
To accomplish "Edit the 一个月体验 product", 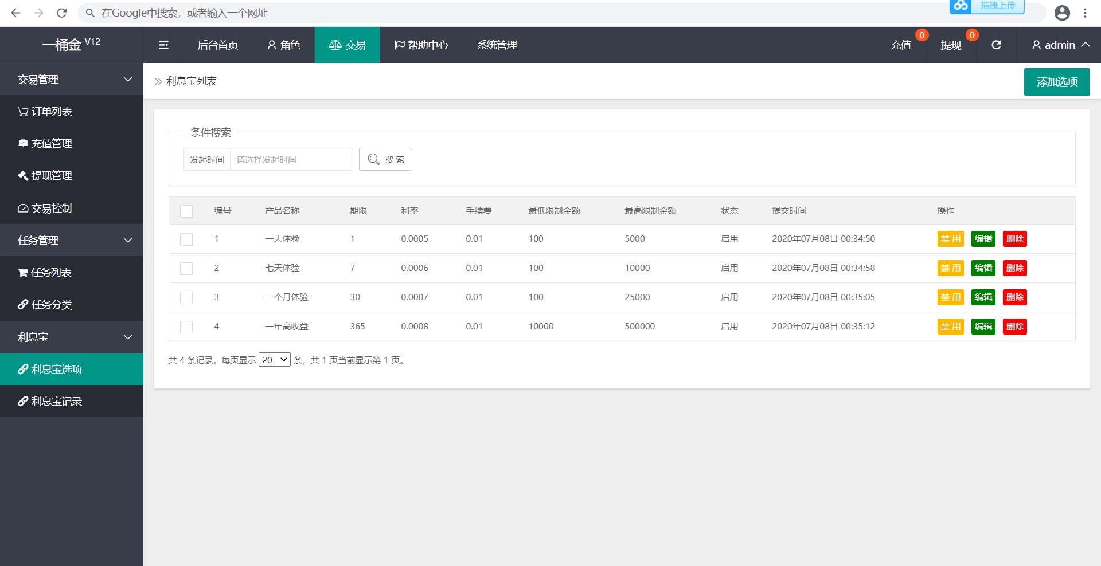I will click(983, 297).
